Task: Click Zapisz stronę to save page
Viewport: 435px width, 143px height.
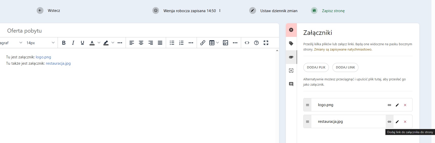Action: point(333,11)
